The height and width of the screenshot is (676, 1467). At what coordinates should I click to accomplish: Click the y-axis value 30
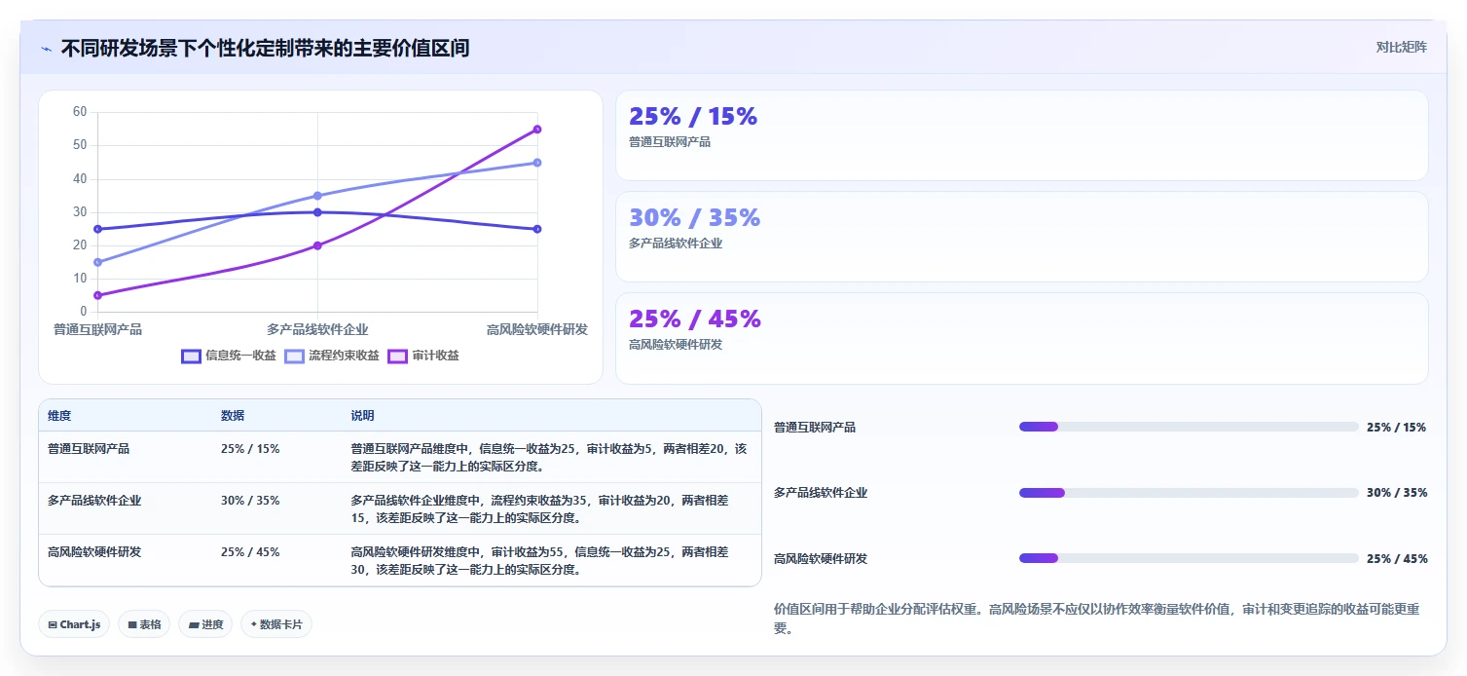tap(80, 212)
